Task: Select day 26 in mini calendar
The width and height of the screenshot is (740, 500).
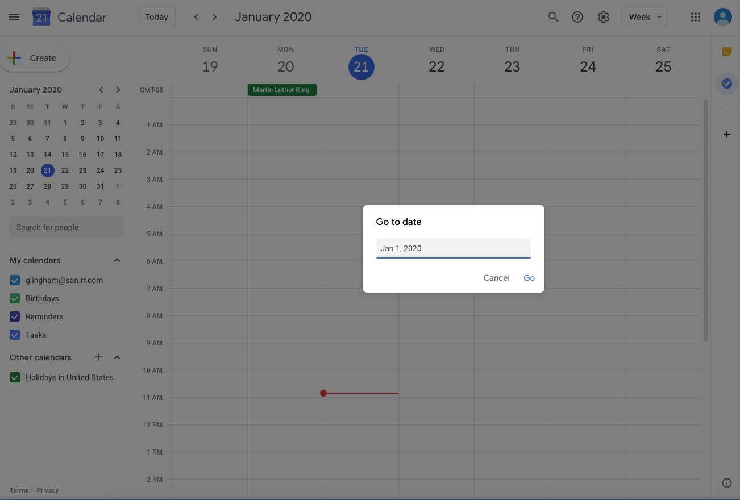Action: tap(13, 186)
